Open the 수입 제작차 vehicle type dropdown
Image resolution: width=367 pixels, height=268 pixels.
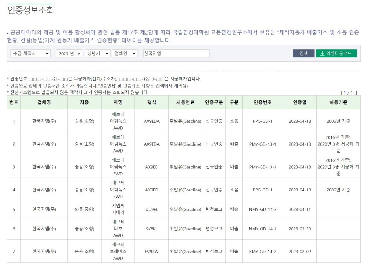pos(31,53)
